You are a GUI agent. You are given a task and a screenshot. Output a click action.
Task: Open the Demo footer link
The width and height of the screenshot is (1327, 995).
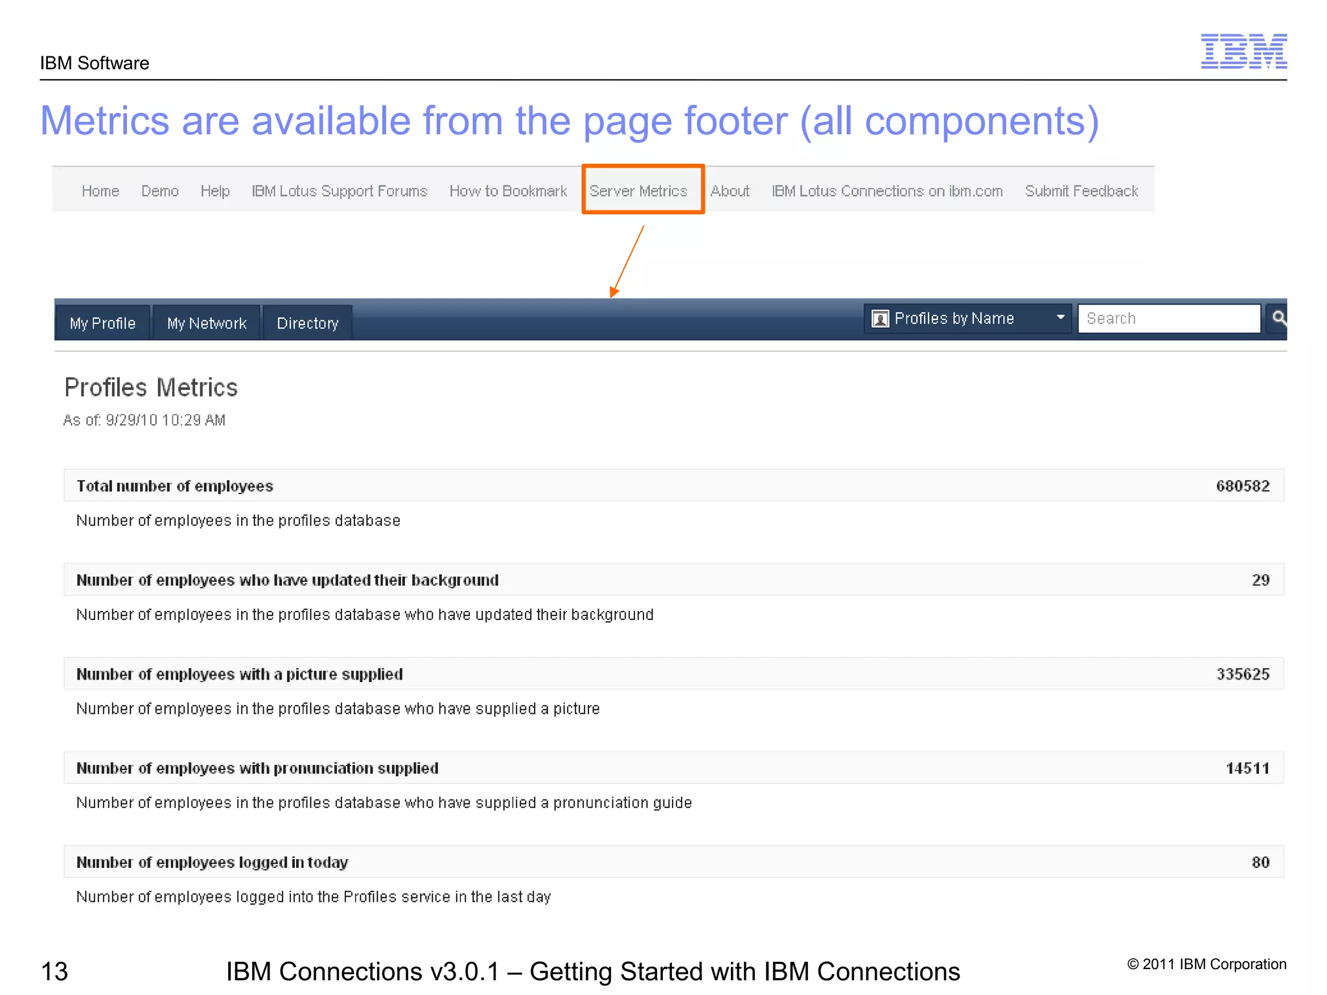coord(160,191)
